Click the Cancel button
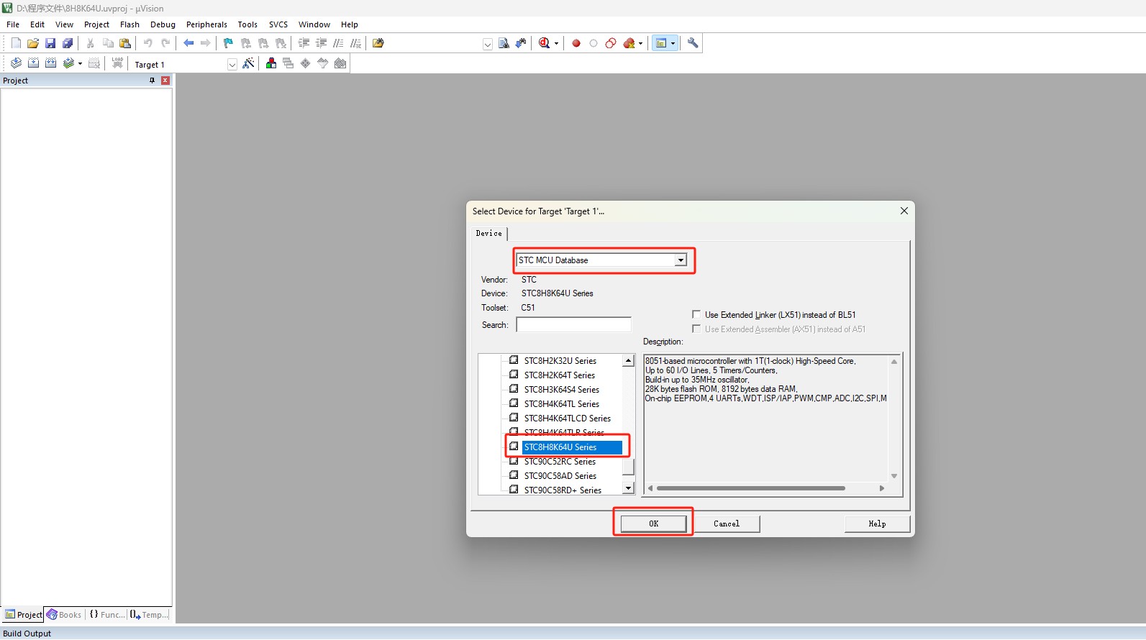This screenshot has height=640, width=1146. [x=727, y=524]
